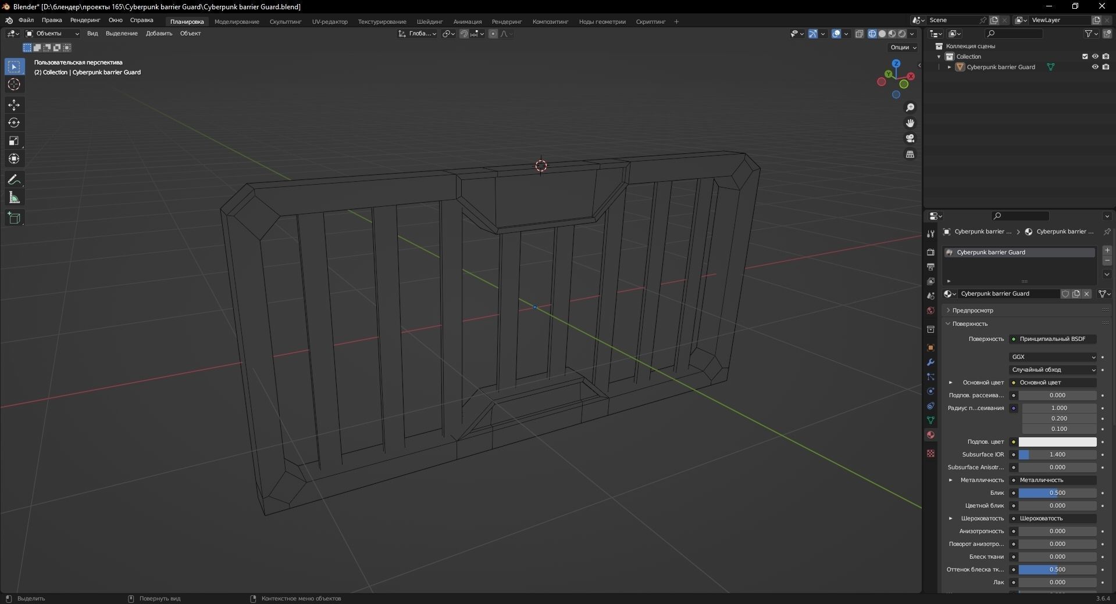1116x604 pixels.
Task: Open the GGX distribution dropdown
Action: coord(1053,357)
